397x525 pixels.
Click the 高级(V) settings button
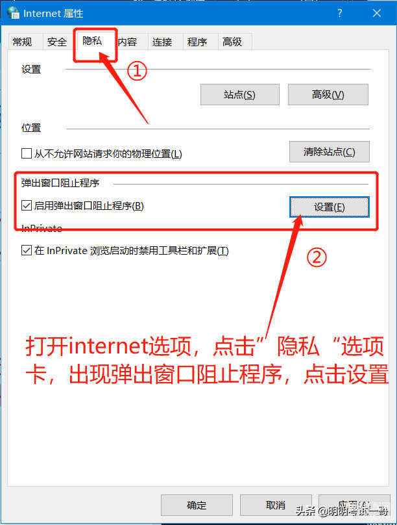click(328, 94)
